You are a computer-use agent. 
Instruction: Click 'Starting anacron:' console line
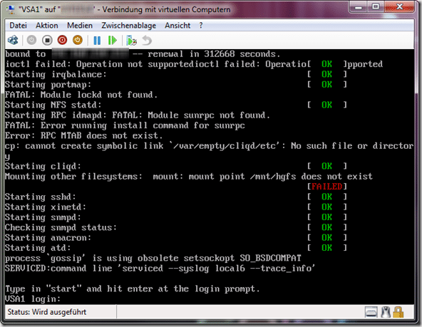tap(48, 238)
